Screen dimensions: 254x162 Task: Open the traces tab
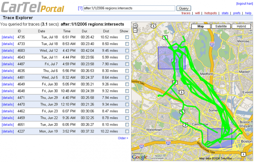click(x=186, y=13)
